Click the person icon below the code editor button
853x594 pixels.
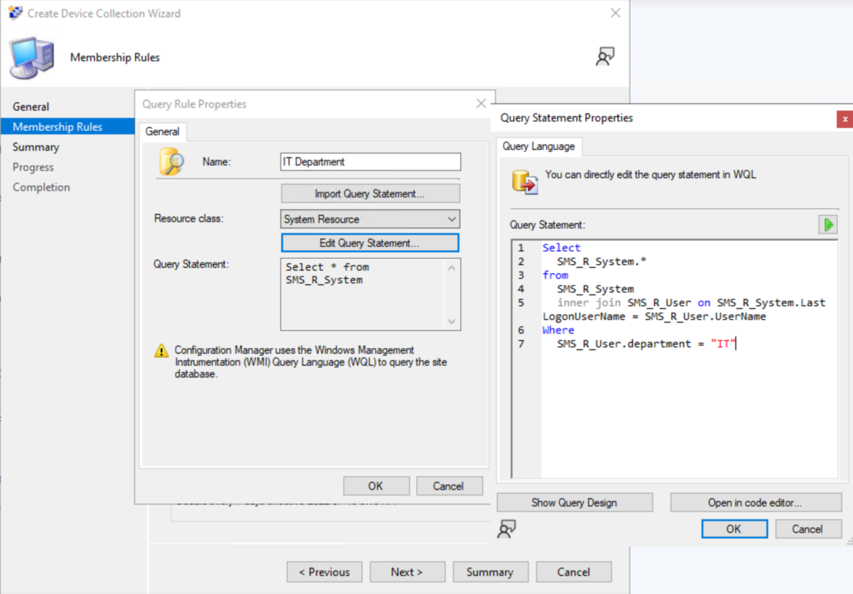[507, 529]
